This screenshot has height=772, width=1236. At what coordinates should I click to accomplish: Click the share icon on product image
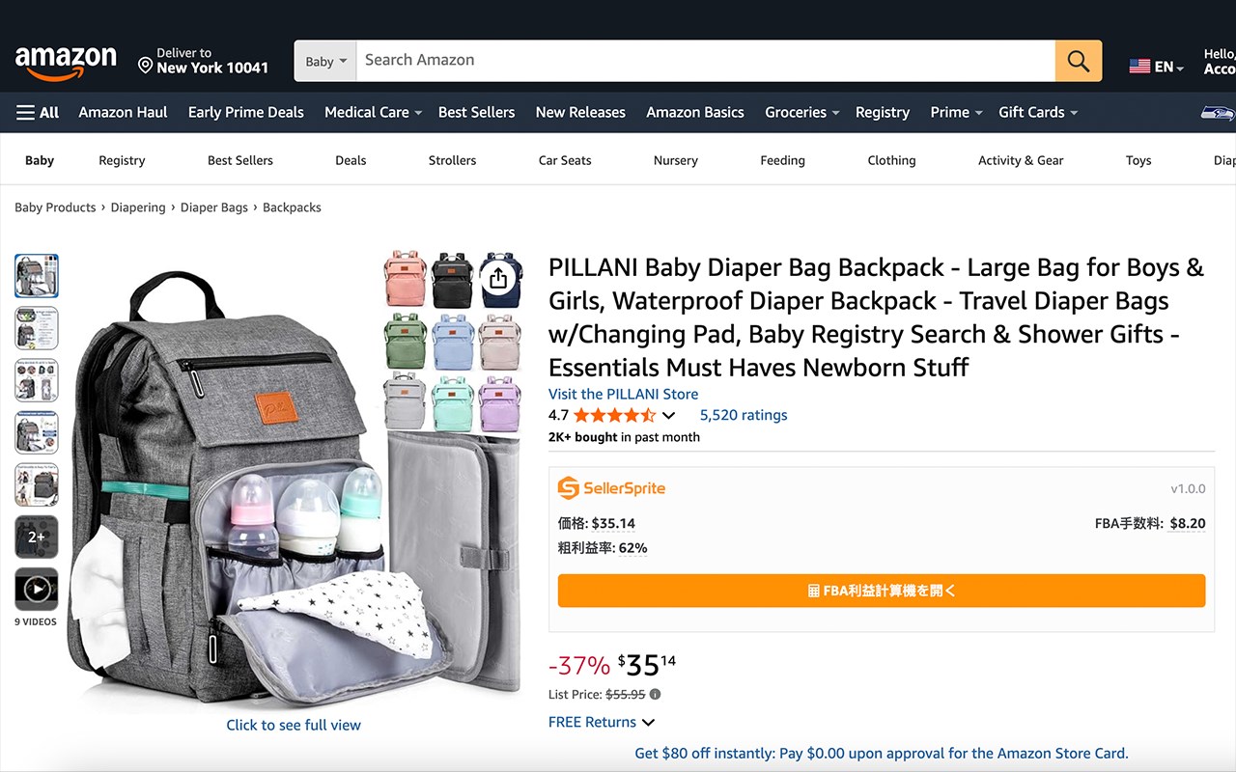click(x=498, y=279)
